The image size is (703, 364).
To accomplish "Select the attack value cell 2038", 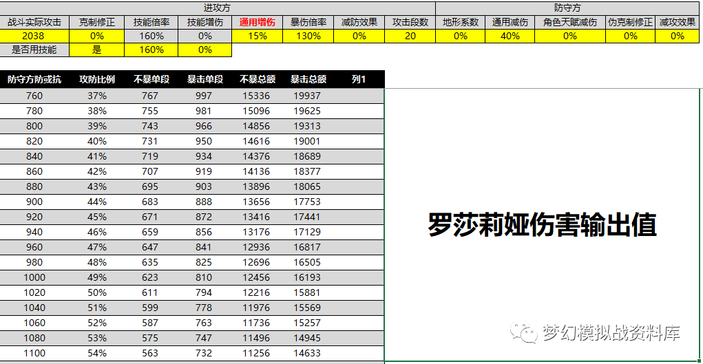I will tap(34, 36).
